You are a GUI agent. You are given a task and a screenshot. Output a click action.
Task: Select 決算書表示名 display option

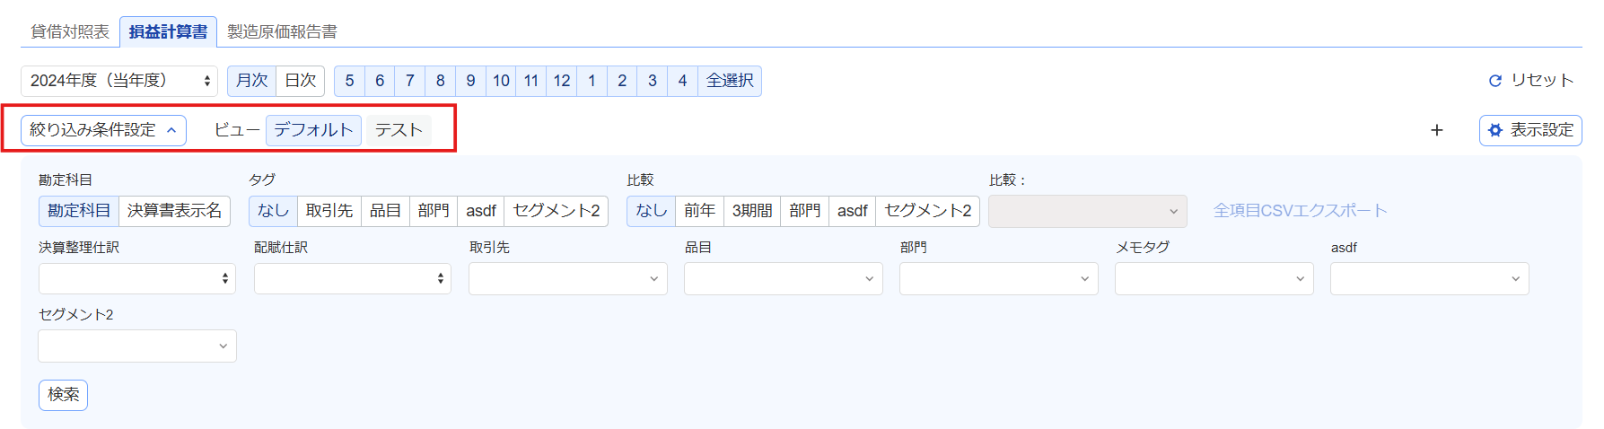[175, 211]
